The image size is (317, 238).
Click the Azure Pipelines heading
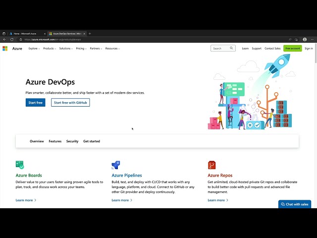[127, 175]
